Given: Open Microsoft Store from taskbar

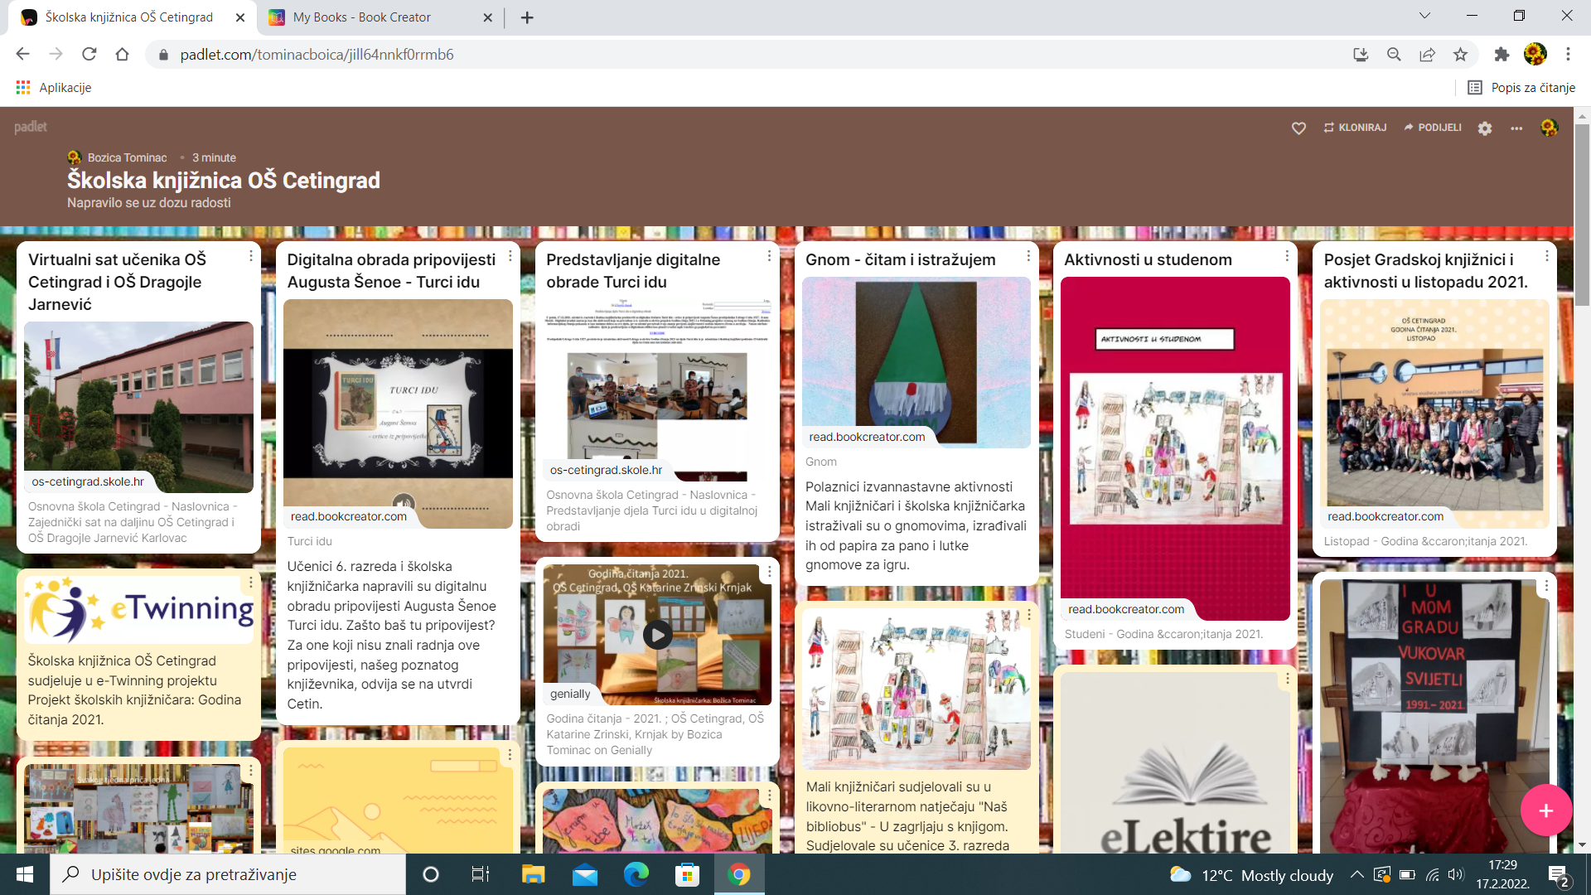Looking at the screenshot, I should (687, 874).
